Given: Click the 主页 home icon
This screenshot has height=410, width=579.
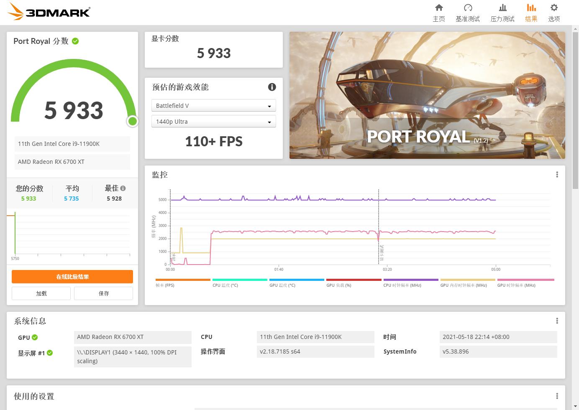Looking at the screenshot, I should coord(439,12).
